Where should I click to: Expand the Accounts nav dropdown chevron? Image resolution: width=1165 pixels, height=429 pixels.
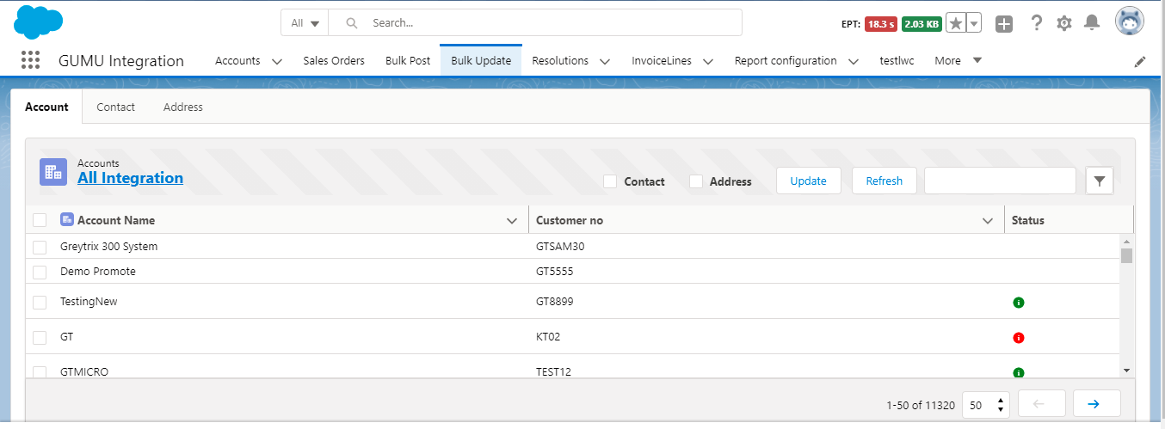tap(276, 62)
